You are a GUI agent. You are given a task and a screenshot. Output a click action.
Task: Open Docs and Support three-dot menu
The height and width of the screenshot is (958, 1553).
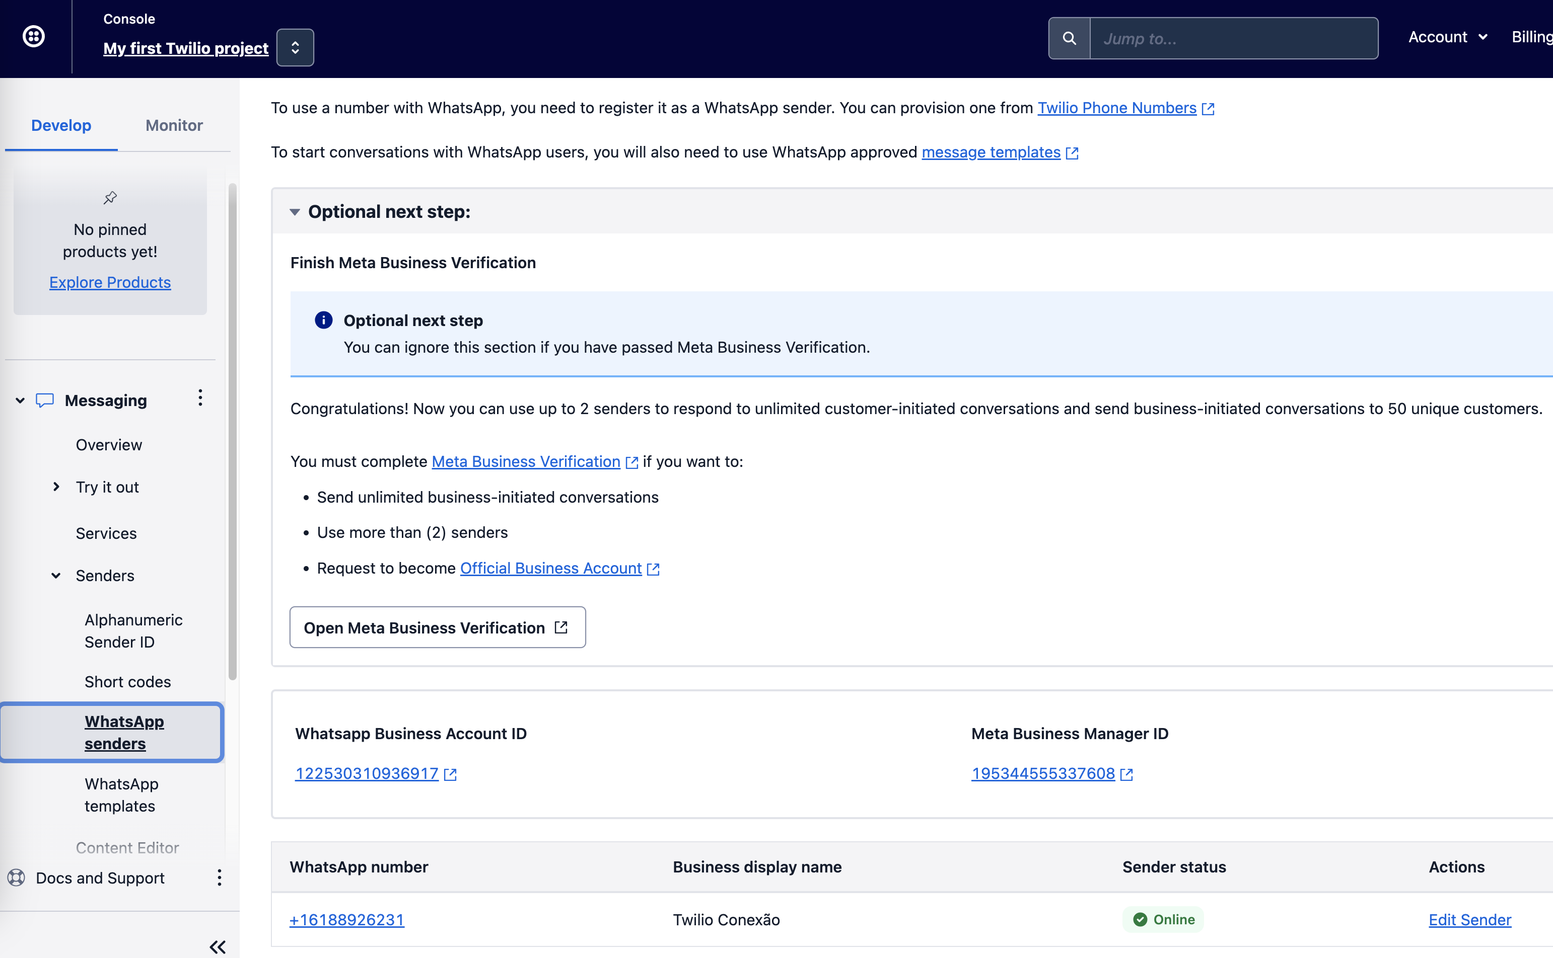point(220,877)
